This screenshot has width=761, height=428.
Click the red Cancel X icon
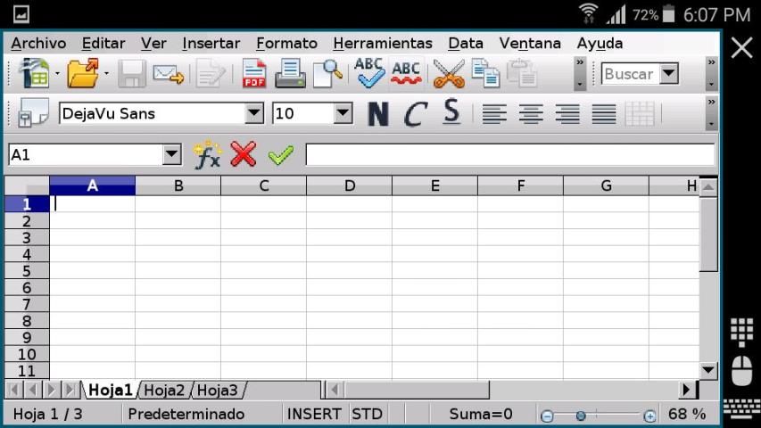click(243, 155)
